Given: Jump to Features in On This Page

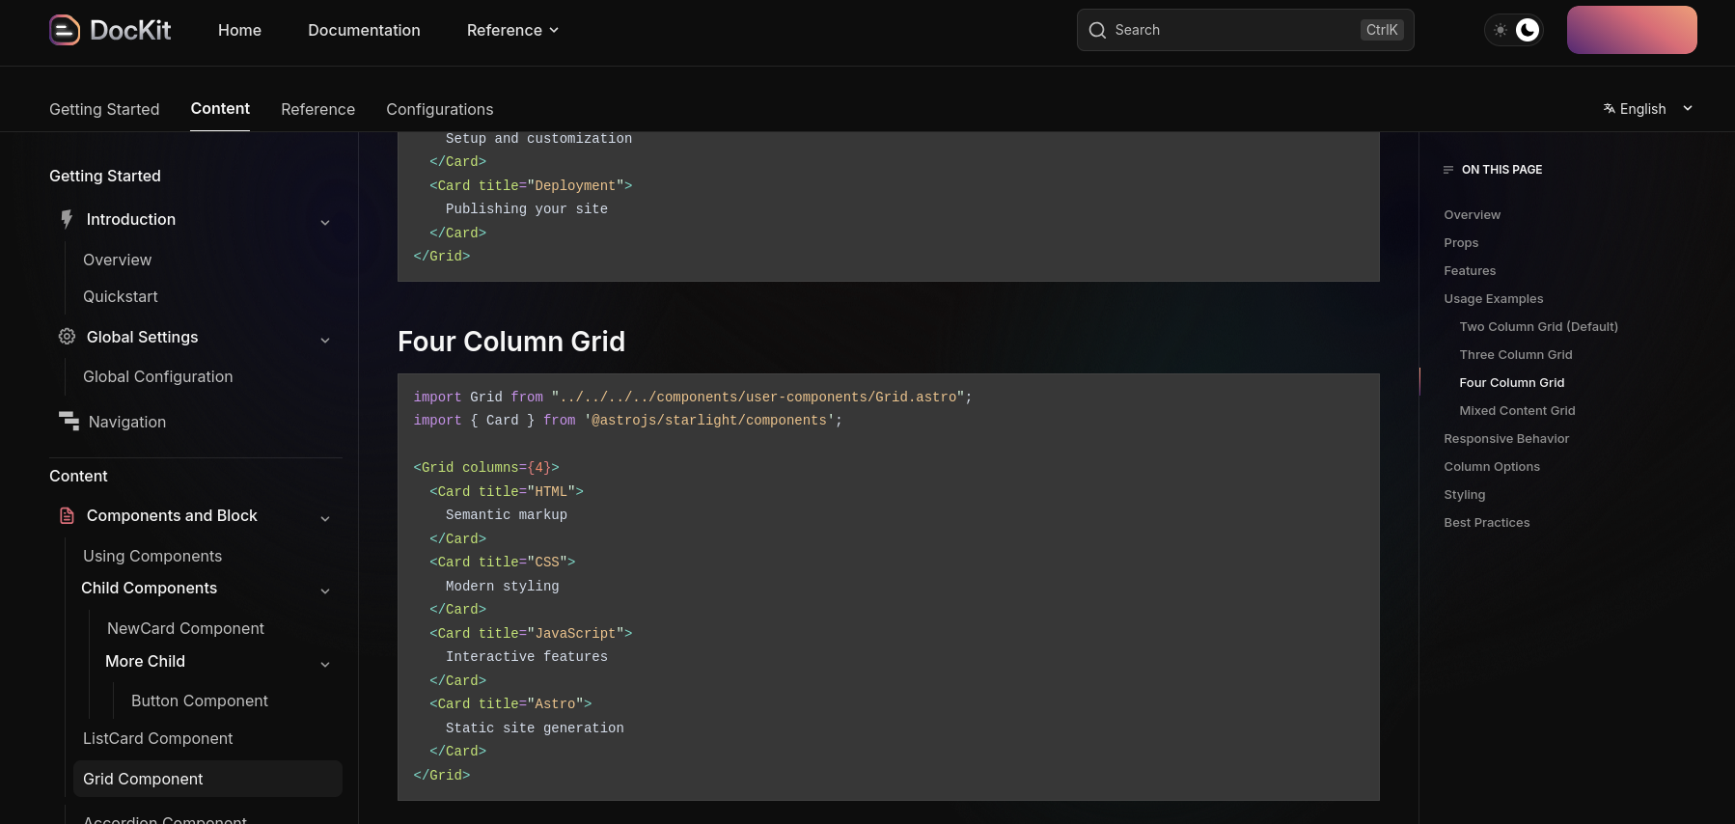Looking at the screenshot, I should click(x=1470, y=270).
